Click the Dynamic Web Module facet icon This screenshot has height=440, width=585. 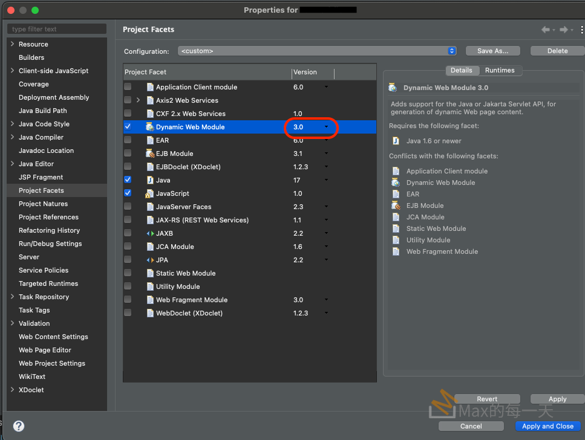pos(150,127)
